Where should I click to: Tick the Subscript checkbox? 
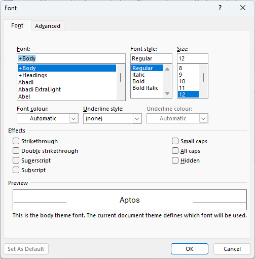(16, 170)
